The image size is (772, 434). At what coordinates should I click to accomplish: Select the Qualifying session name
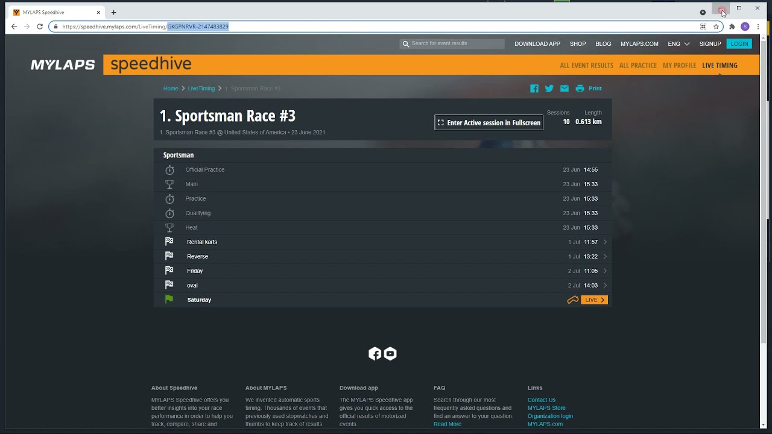[198, 213]
